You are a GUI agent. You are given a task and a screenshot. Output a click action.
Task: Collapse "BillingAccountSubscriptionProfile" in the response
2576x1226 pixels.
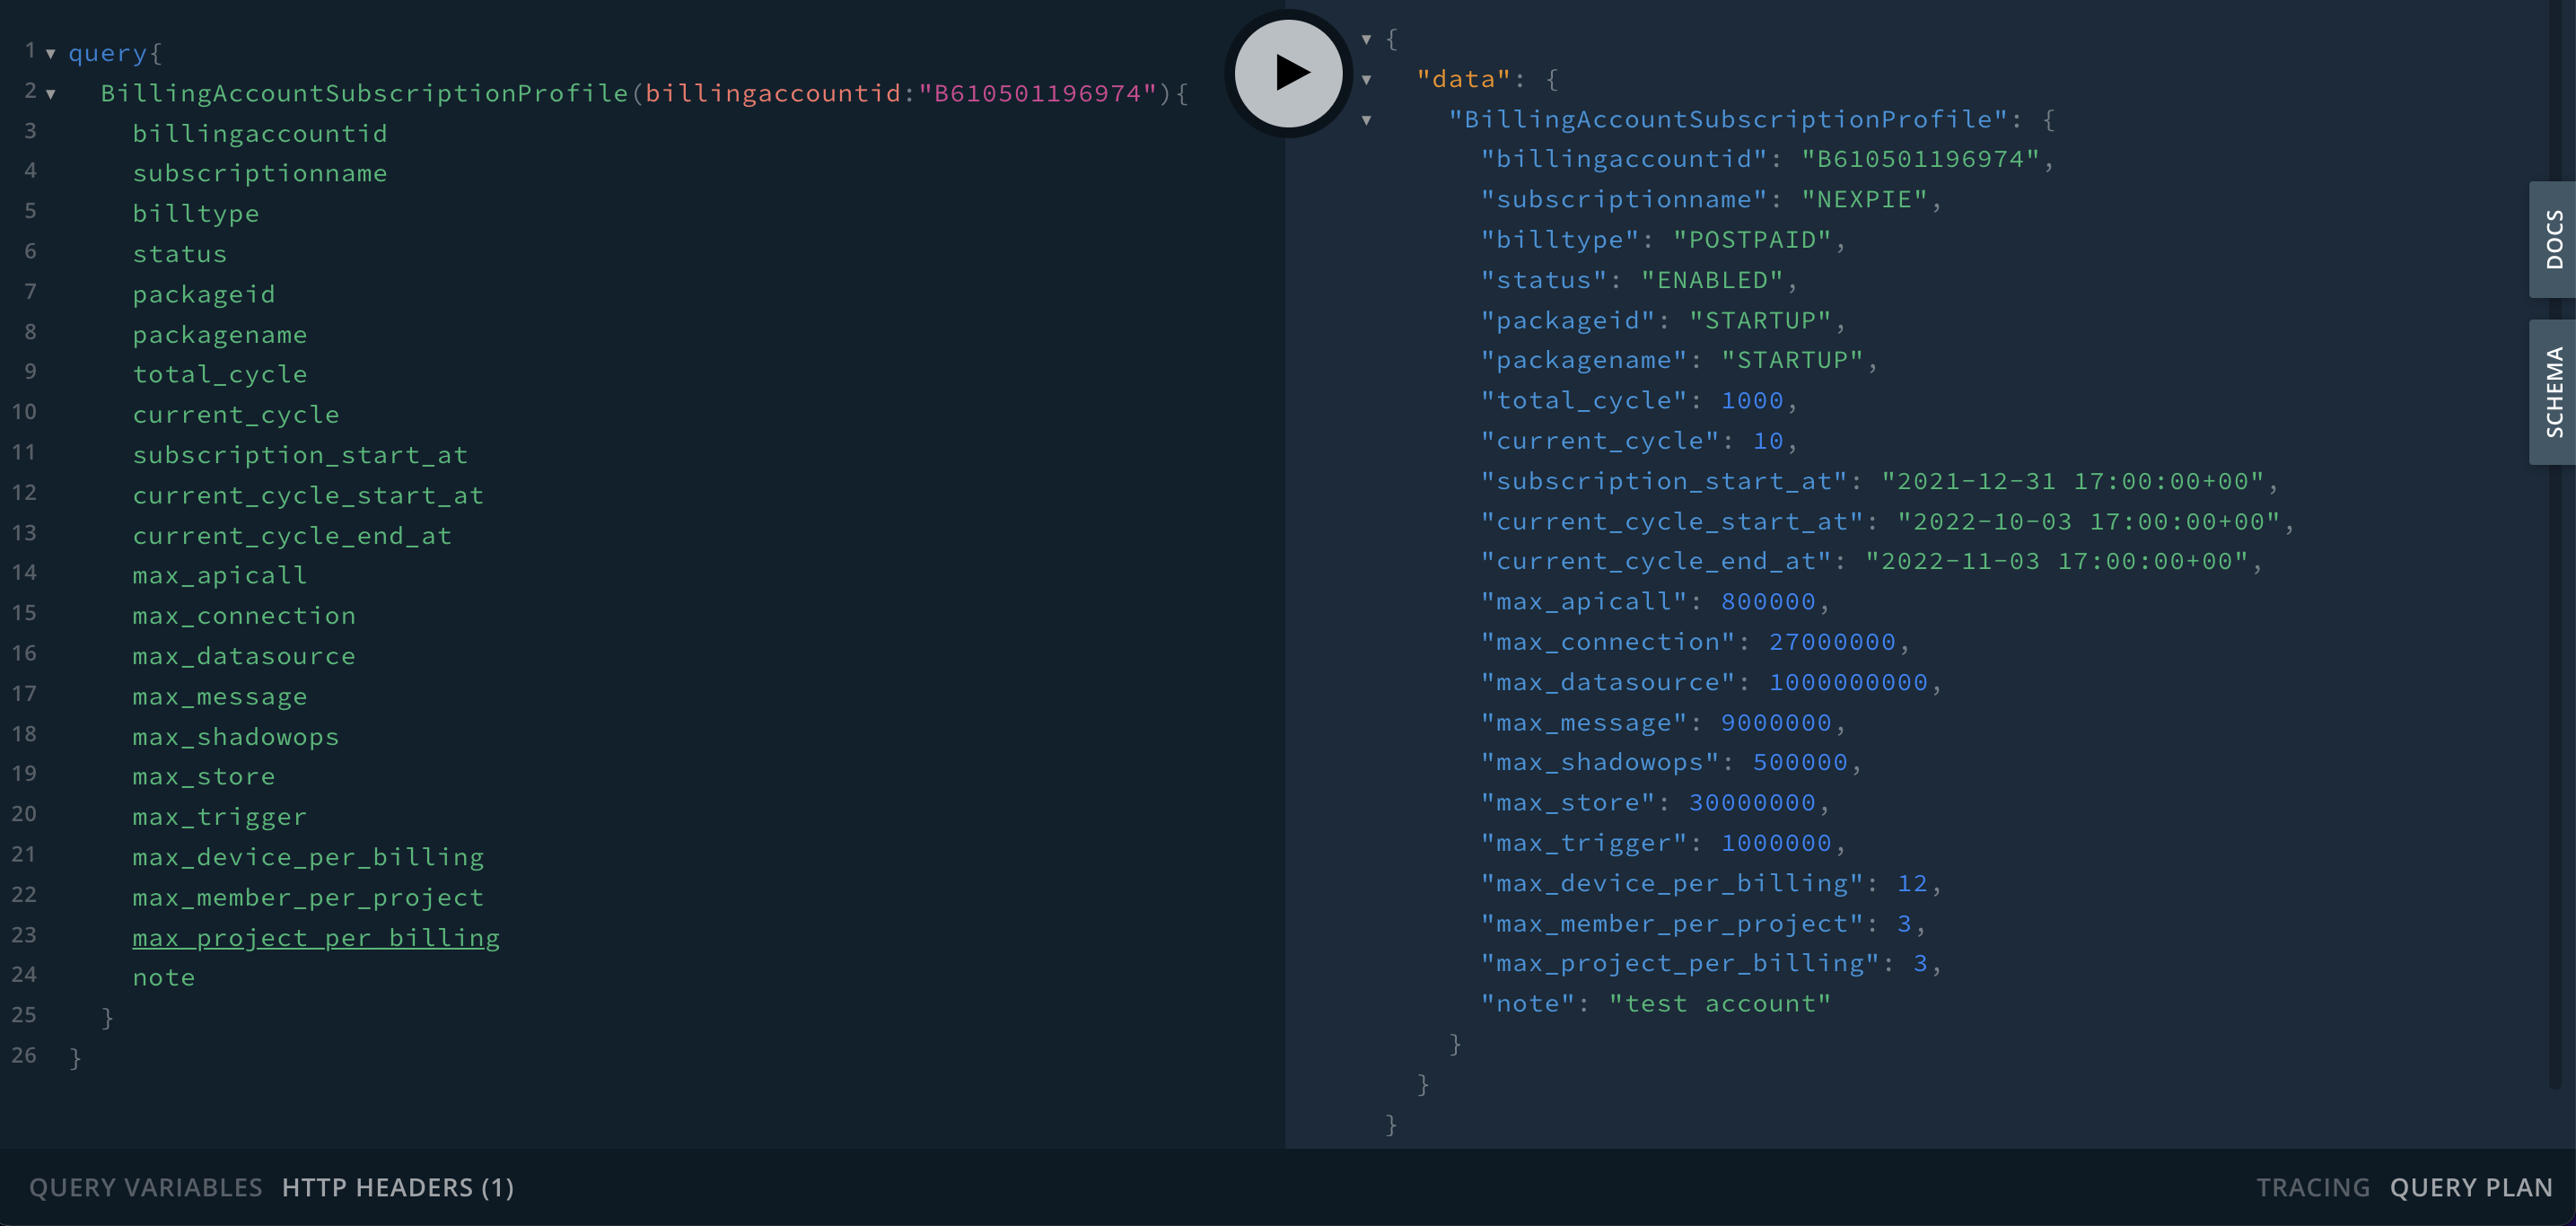[x=1366, y=120]
